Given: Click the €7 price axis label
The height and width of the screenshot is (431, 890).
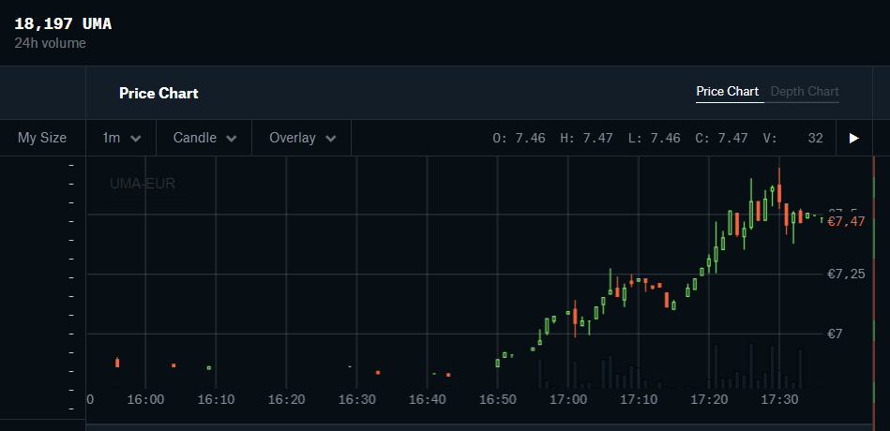Looking at the screenshot, I should pos(835,334).
